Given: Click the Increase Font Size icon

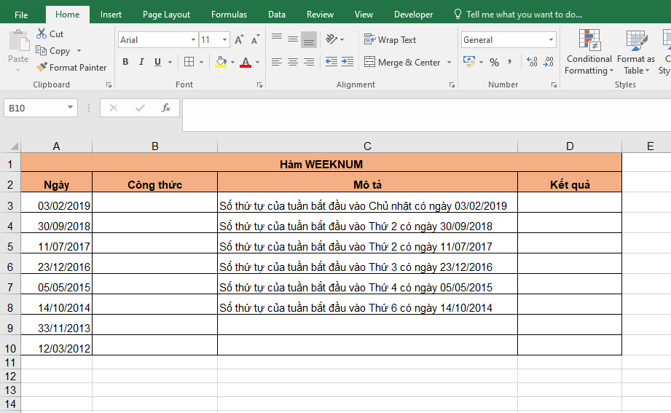Looking at the screenshot, I should 239,40.
